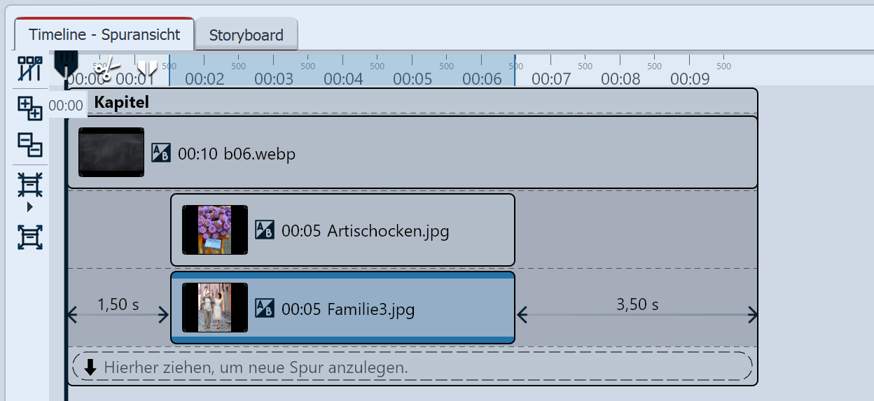
Task: Click the 00:07 mark on time ruler
Action: pyautogui.click(x=551, y=78)
